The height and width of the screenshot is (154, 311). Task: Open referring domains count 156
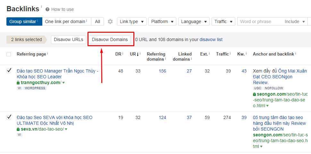coord(163,71)
